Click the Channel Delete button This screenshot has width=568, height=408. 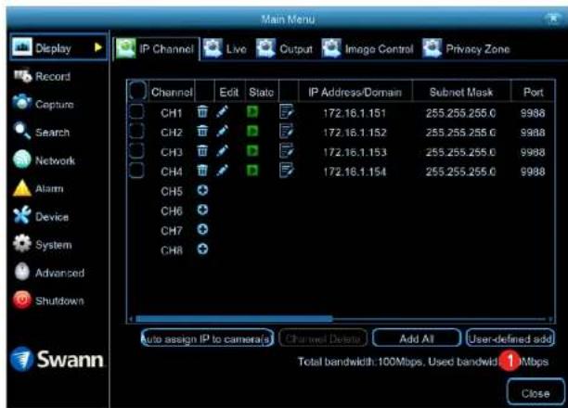coord(323,338)
